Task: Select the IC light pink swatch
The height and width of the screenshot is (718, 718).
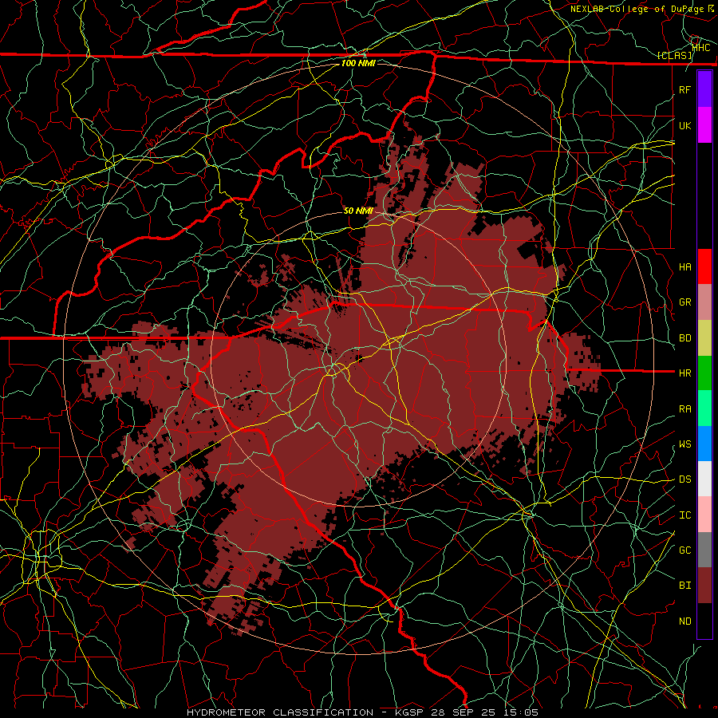Action: [x=704, y=515]
